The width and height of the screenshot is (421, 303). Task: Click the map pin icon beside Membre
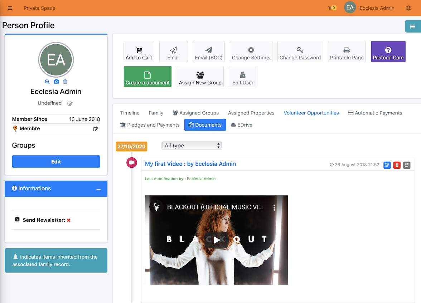pyautogui.click(x=15, y=129)
